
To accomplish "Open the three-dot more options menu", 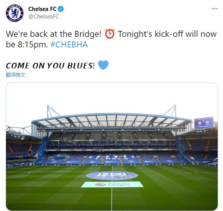I will tap(215, 9).
